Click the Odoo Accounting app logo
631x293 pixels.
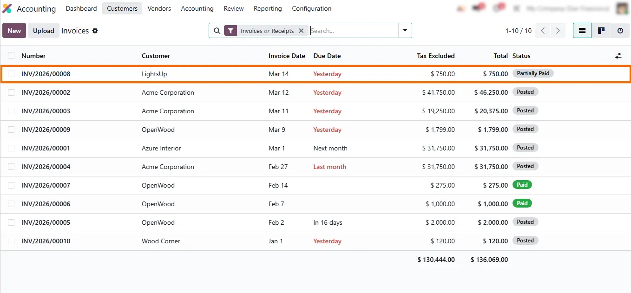pyautogui.click(x=7, y=8)
